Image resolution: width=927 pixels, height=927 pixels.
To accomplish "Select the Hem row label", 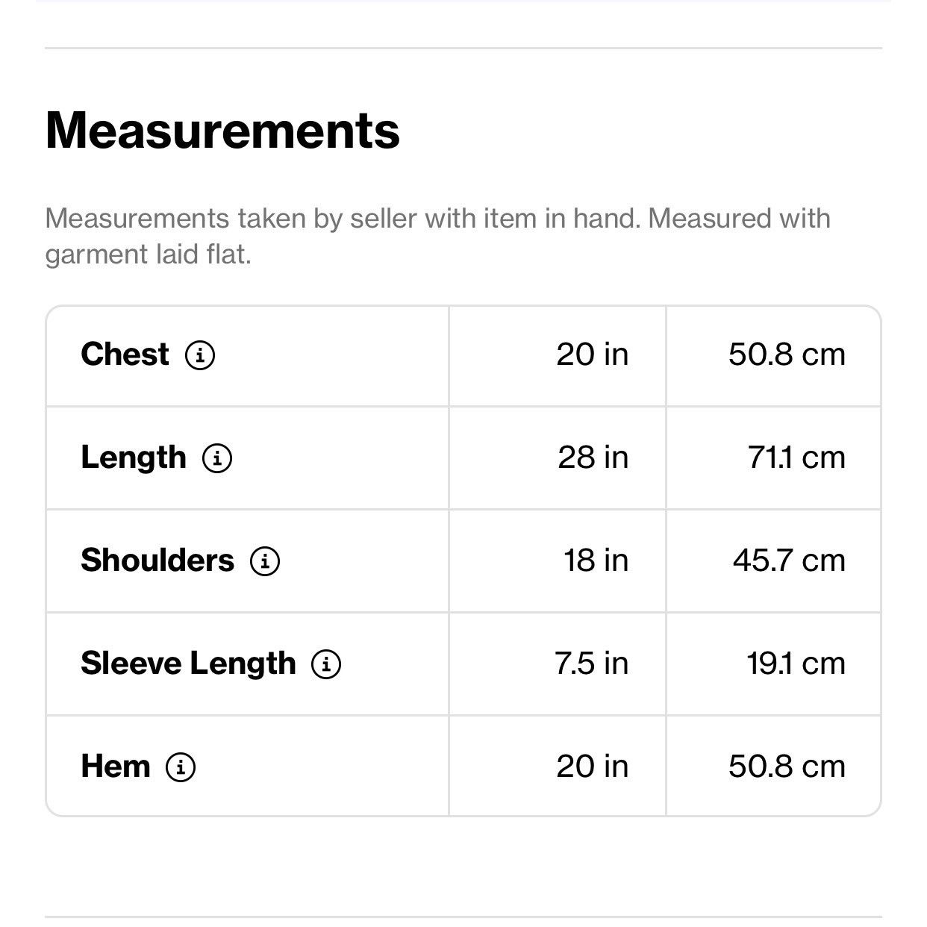I will coord(116,767).
